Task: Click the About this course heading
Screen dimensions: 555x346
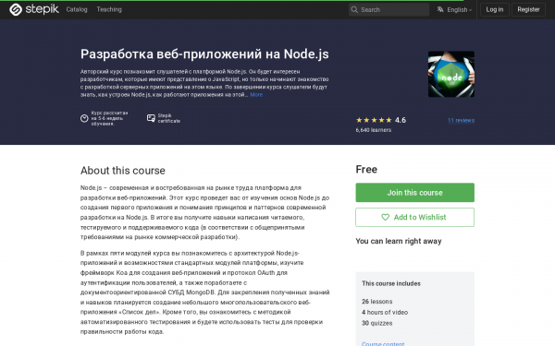Action: click(123, 171)
